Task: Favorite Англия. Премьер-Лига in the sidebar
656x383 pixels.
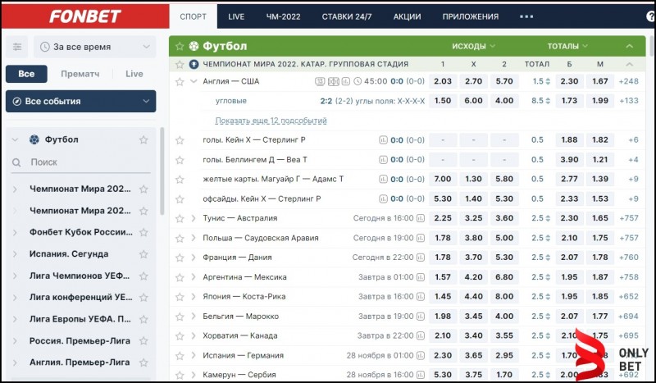Action: [143, 362]
